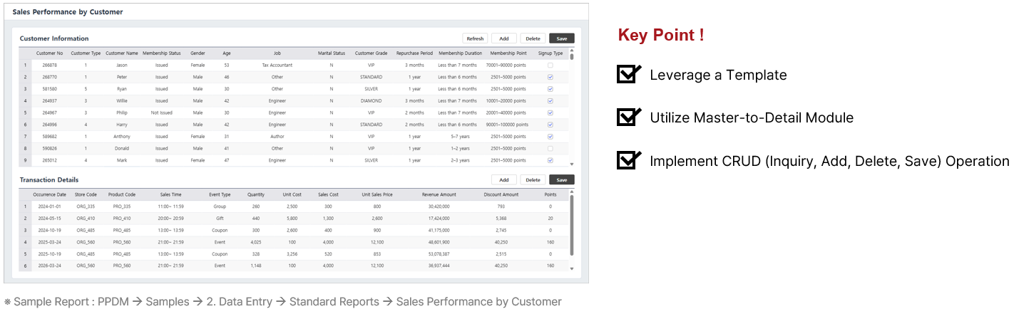Screen dimensions: 1014x314
Task: Save the Transaction Details grid
Action: (561, 180)
